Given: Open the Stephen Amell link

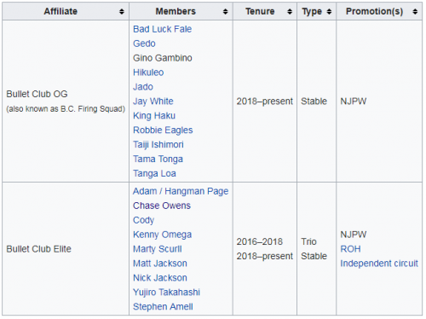Looking at the screenshot, I should 163,307.
